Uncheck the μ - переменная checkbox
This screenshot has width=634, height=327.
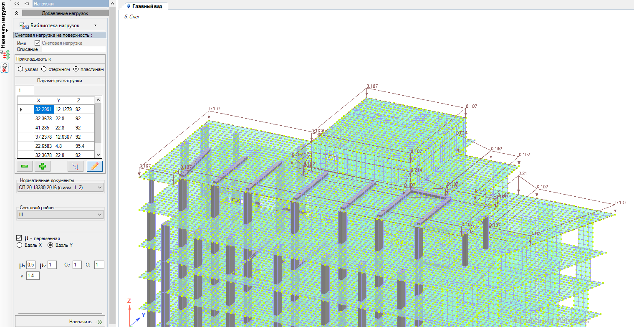coord(19,238)
